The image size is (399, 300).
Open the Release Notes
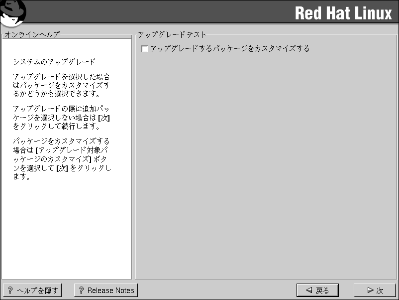[x=105, y=291]
